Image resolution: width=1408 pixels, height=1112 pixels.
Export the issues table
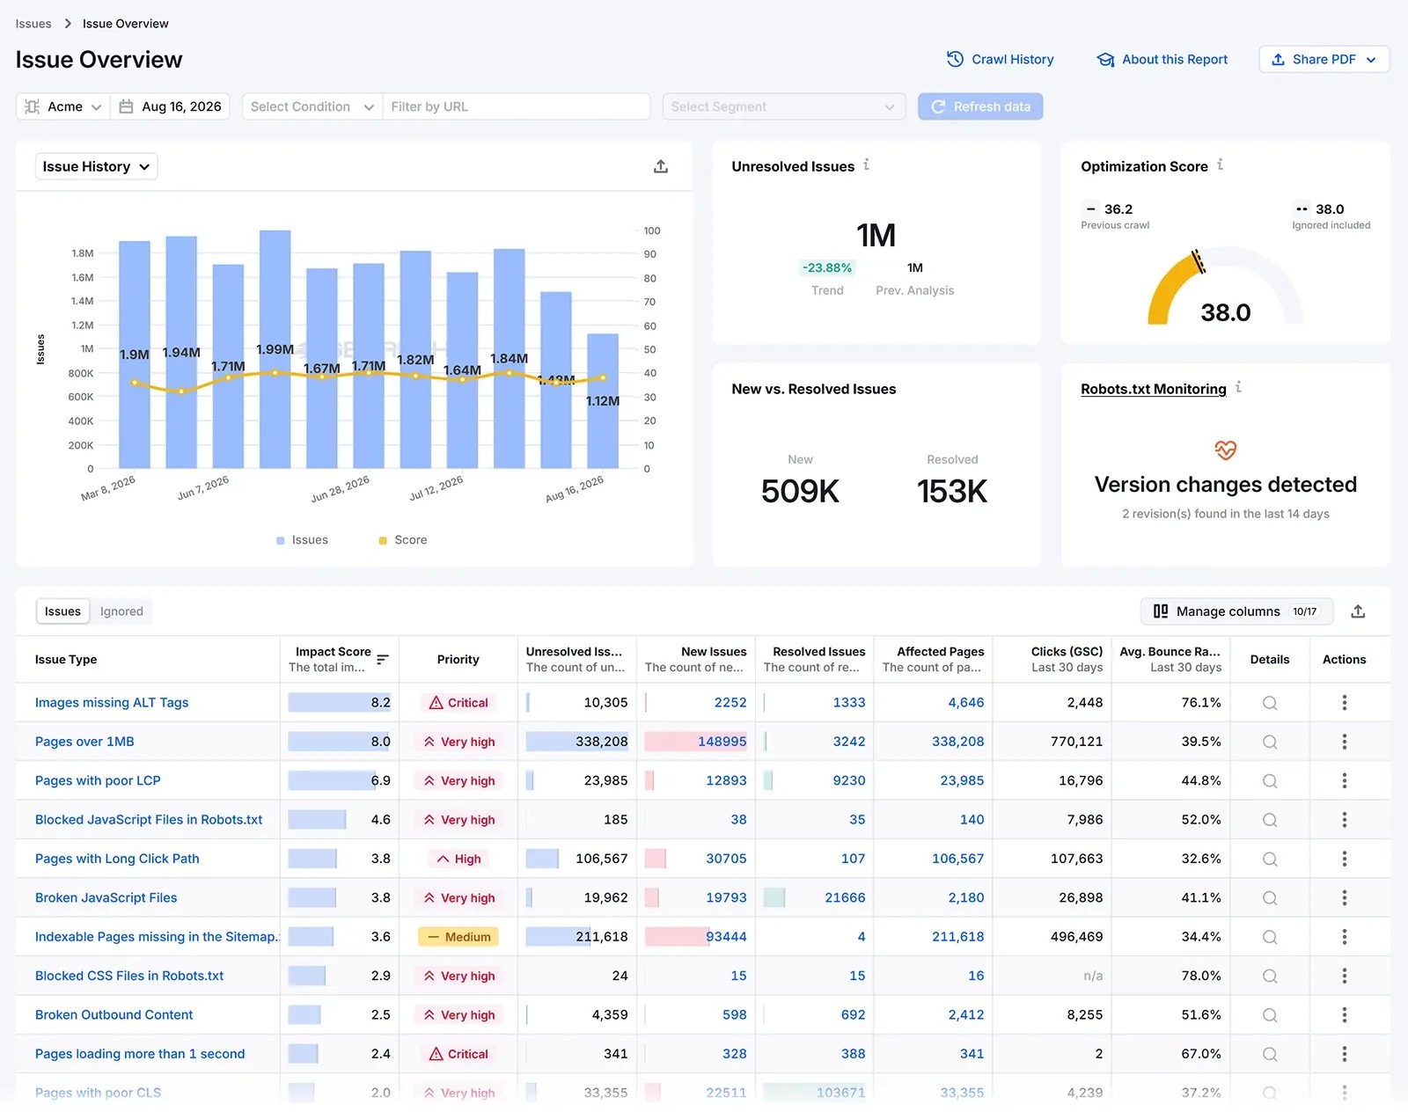[x=1358, y=611]
